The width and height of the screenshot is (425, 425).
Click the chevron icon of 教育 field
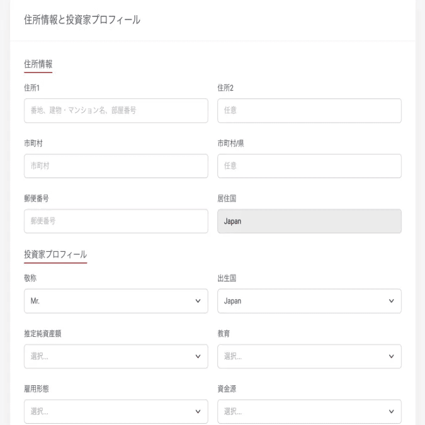pyautogui.click(x=392, y=356)
